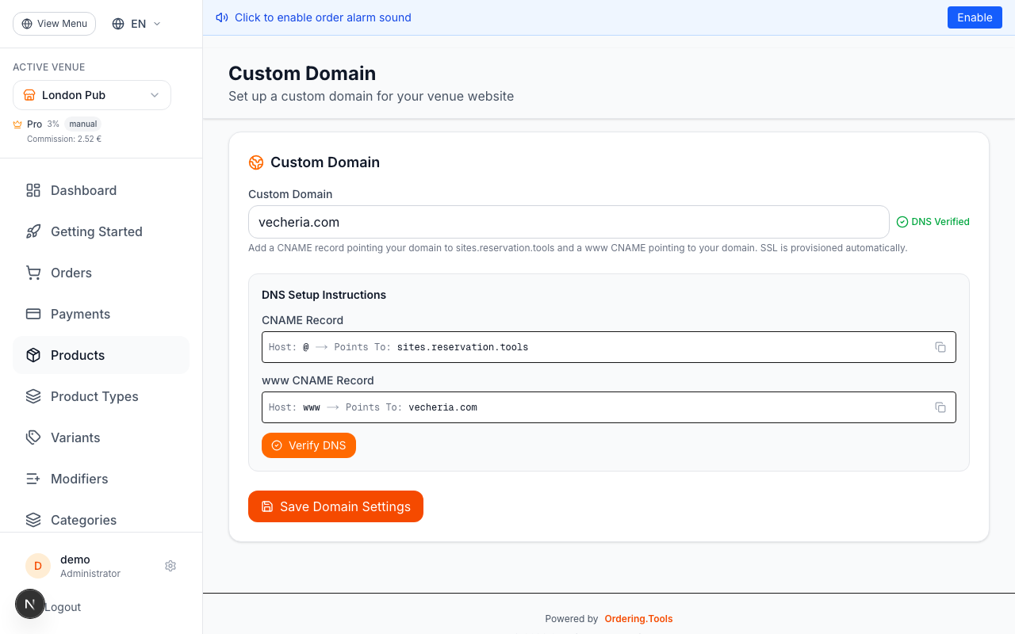
Task: Open the Ordering.Tools link in the footer
Action: tap(638, 619)
